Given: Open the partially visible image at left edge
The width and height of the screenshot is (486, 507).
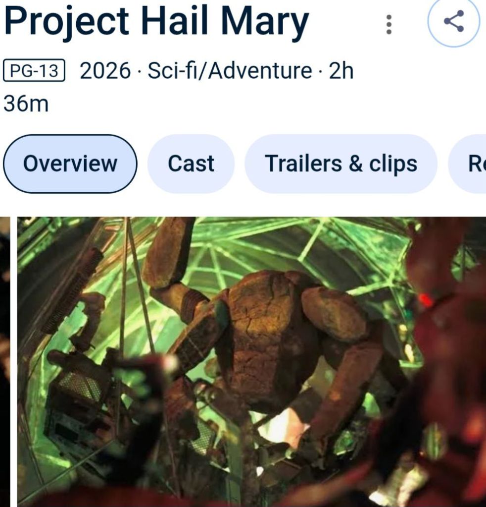Looking at the screenshot, I should [5, 362].
